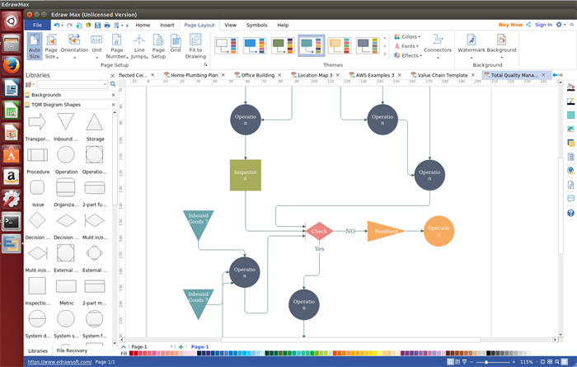This screenshot has height=367, width=577.
Task: Switch to Libraries panel tab
Action: (38, 351)
